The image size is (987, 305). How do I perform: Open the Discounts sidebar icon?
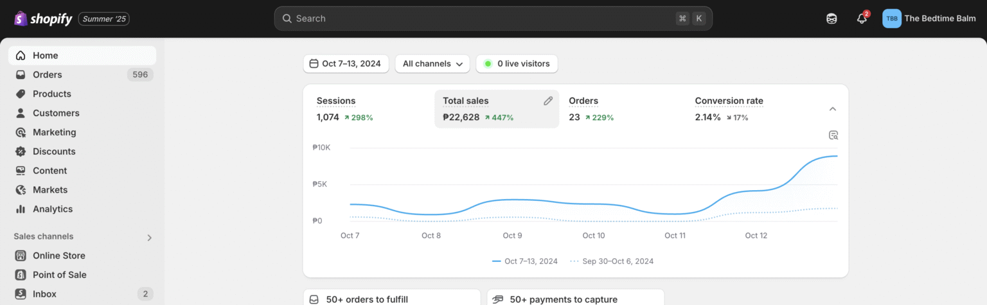coord(21,152)
